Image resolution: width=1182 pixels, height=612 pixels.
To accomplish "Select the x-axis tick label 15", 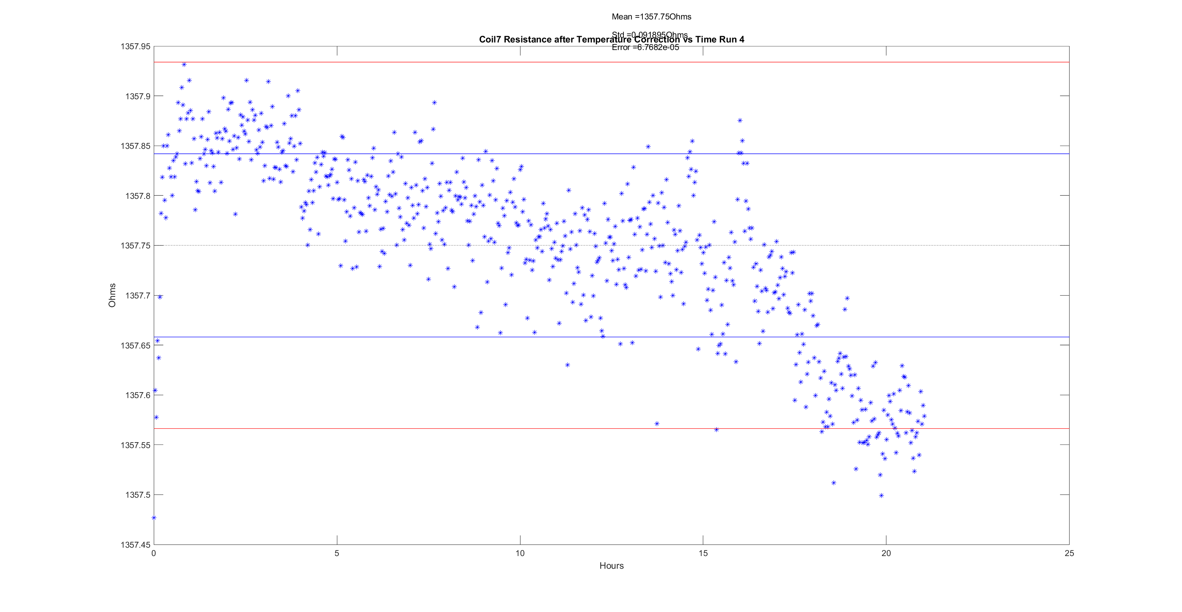I will tap(703, 553).
